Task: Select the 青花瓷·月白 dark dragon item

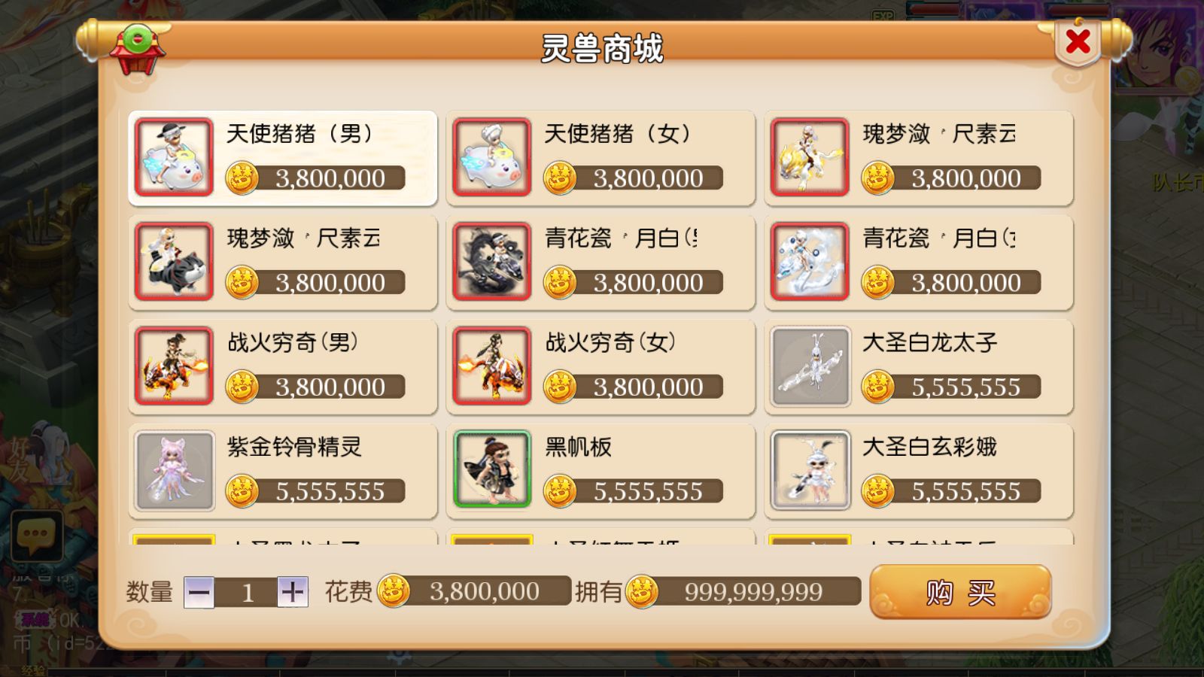Action: point(600,262)
